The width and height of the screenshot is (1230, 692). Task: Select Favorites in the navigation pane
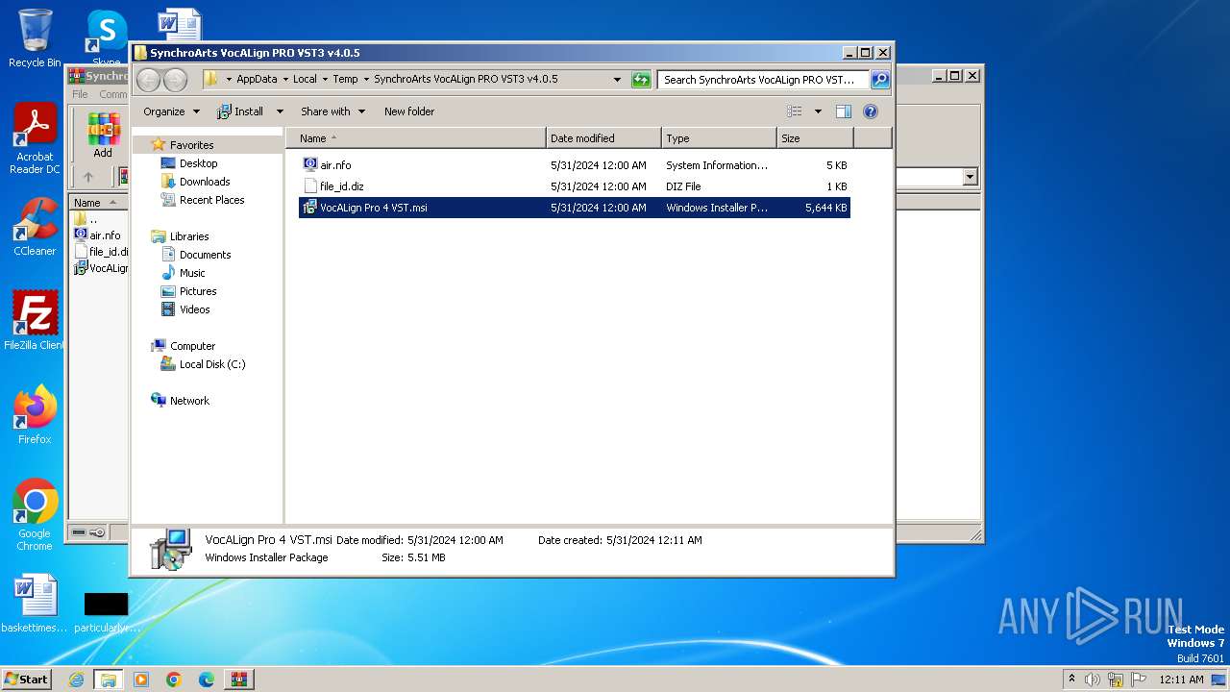(191, 145)
